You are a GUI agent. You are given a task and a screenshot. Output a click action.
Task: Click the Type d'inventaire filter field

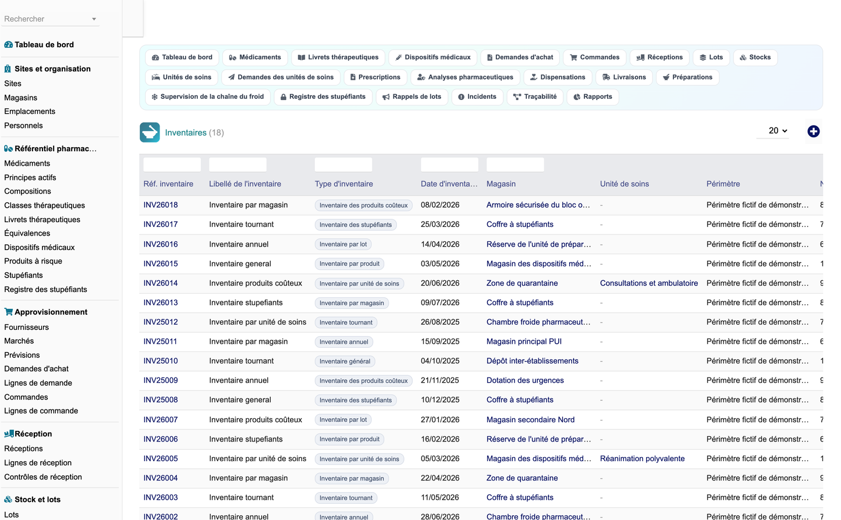click(343, 165)
